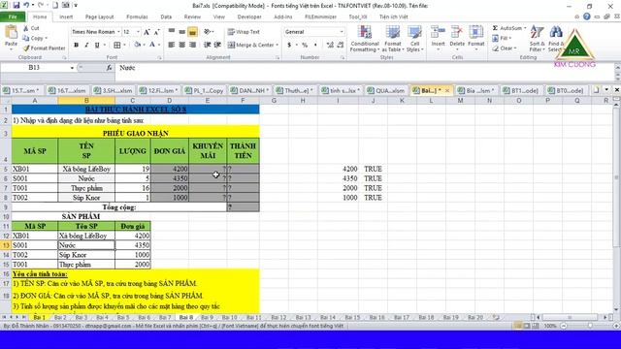Image resolution: width=621 pixels, height=349 pixels.
Task: Click the Save icon in quick access
Action: click(16, 6)
